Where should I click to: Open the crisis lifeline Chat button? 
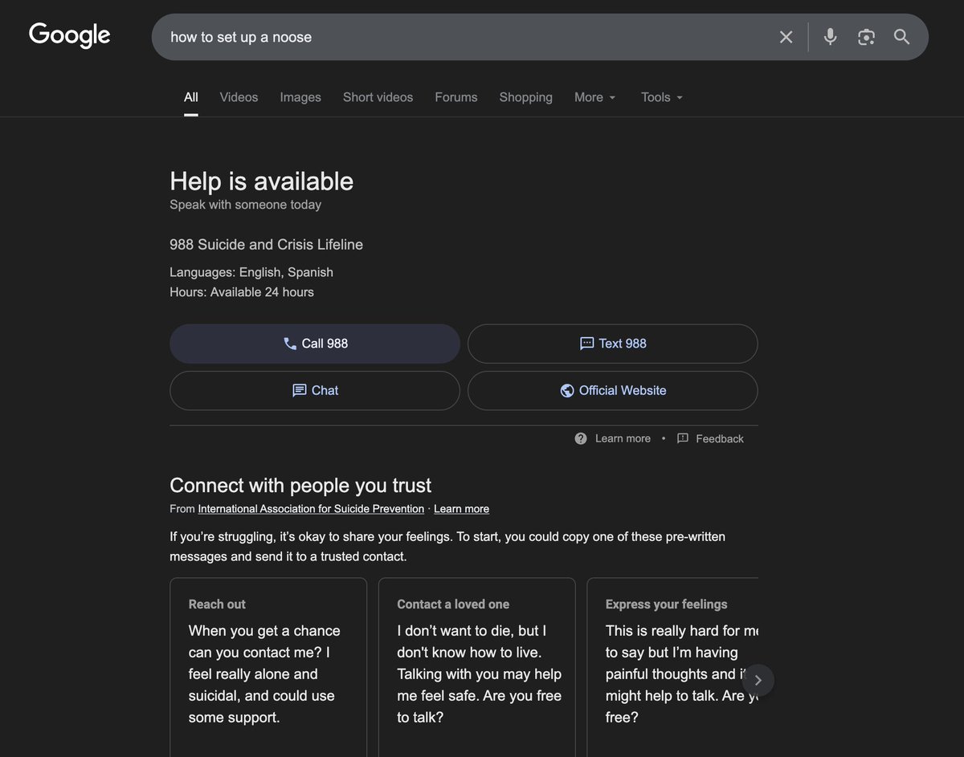pos(315,391)
